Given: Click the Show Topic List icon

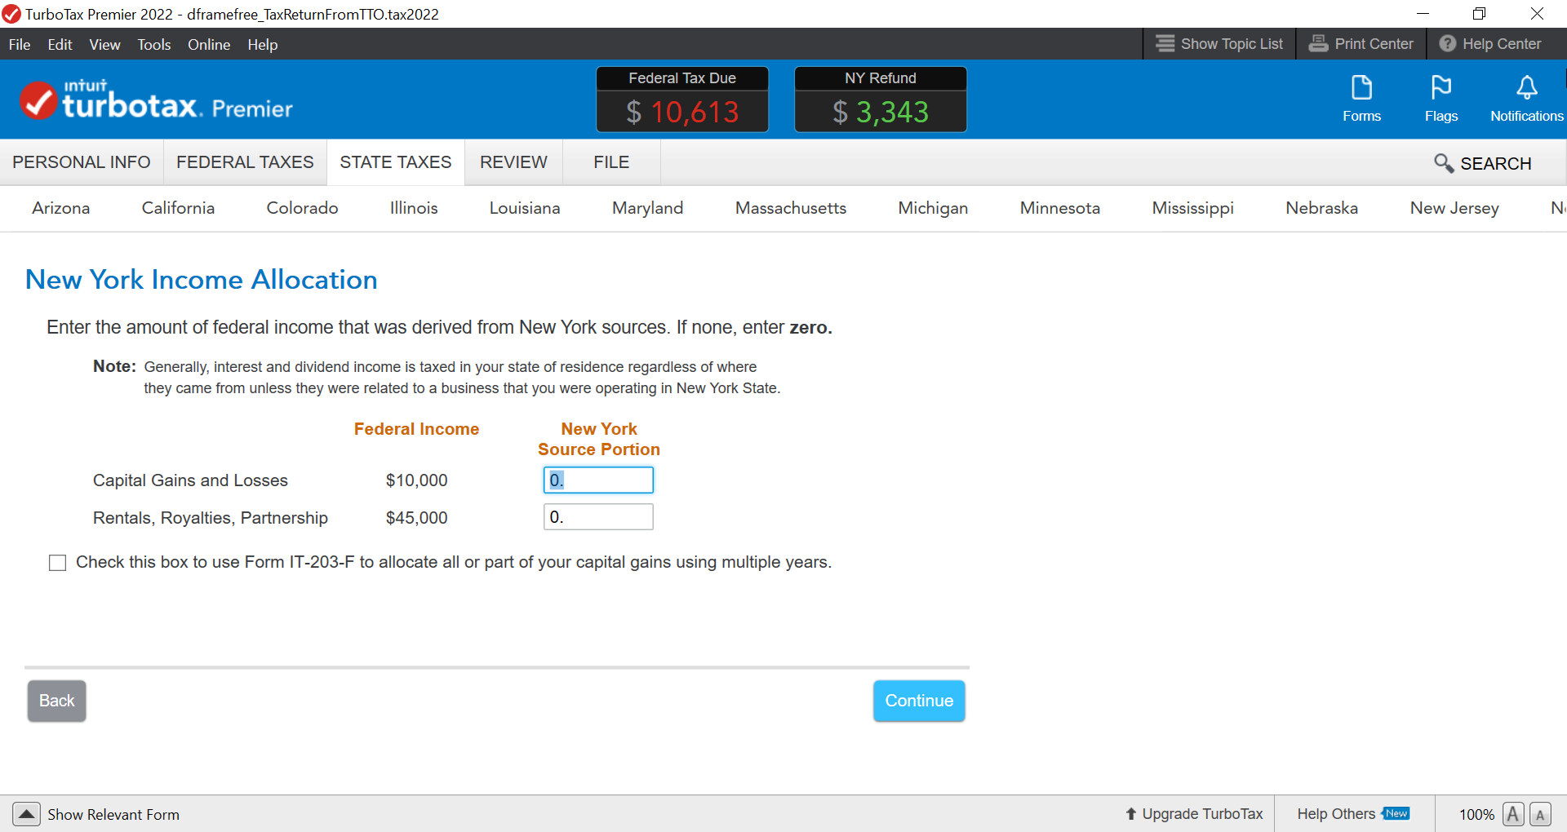Looking at the screenshot, I should (x=1165, y=44).
